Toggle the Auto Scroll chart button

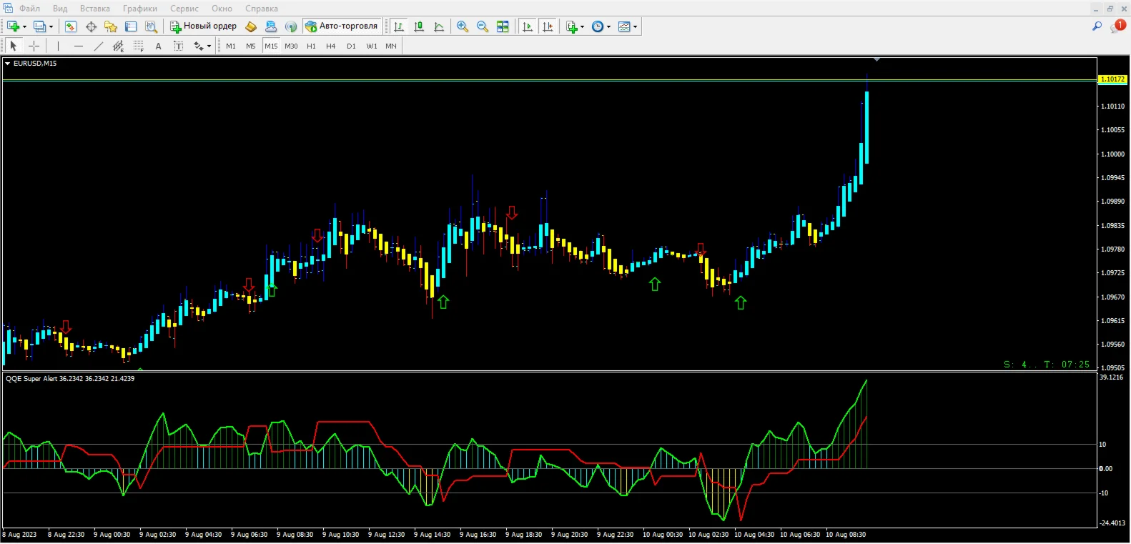(528, 26)
